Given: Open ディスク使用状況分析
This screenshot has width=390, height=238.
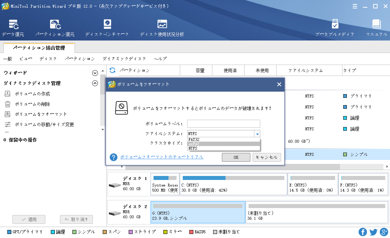Looking at the screenshot, I should pos(162,28).
